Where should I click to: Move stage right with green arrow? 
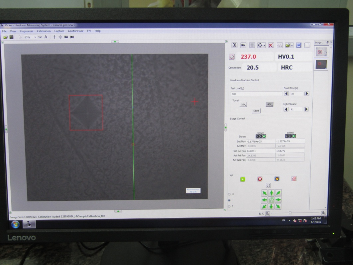278,200
